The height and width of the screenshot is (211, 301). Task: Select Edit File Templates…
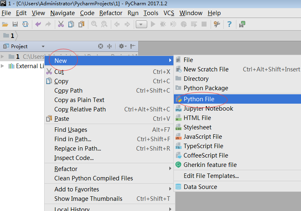click(x=237, y=176)
